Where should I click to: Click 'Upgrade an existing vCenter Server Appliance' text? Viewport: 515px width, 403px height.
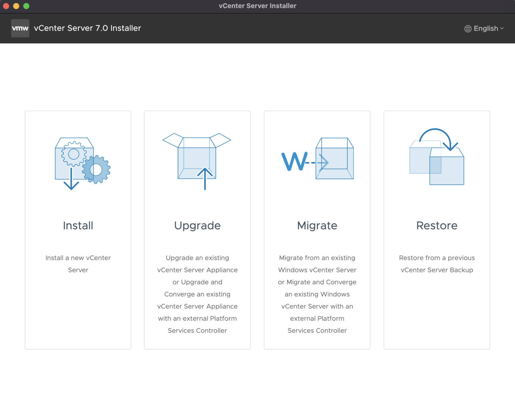(197, 264)
